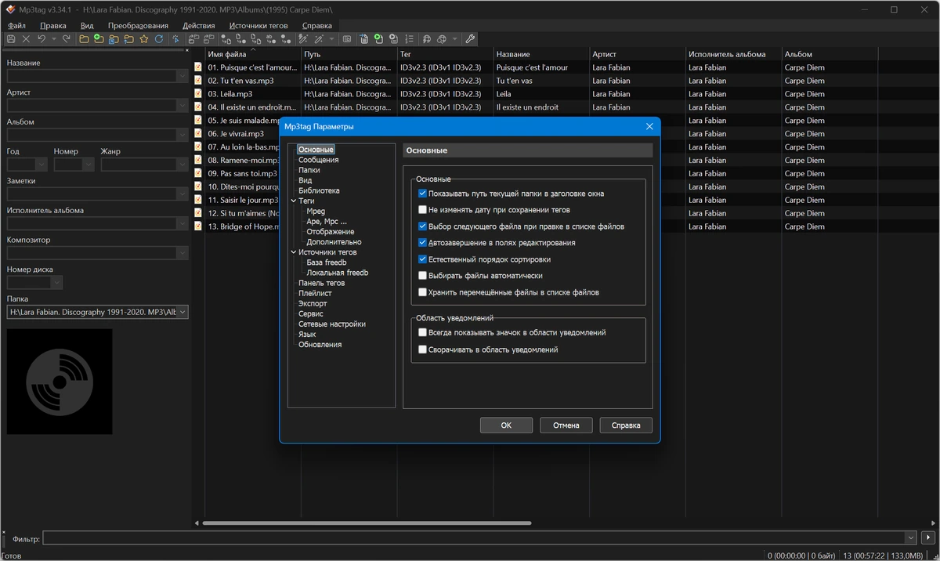Click the Change directory folder icon
The height and width of the screenshot is (561, 940).
(x=84, y=38)
